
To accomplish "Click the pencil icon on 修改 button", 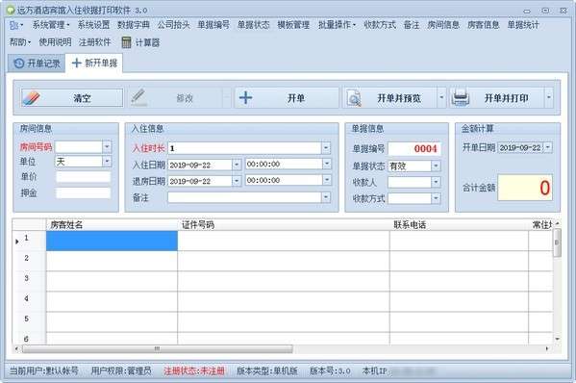I will (138, 97).
